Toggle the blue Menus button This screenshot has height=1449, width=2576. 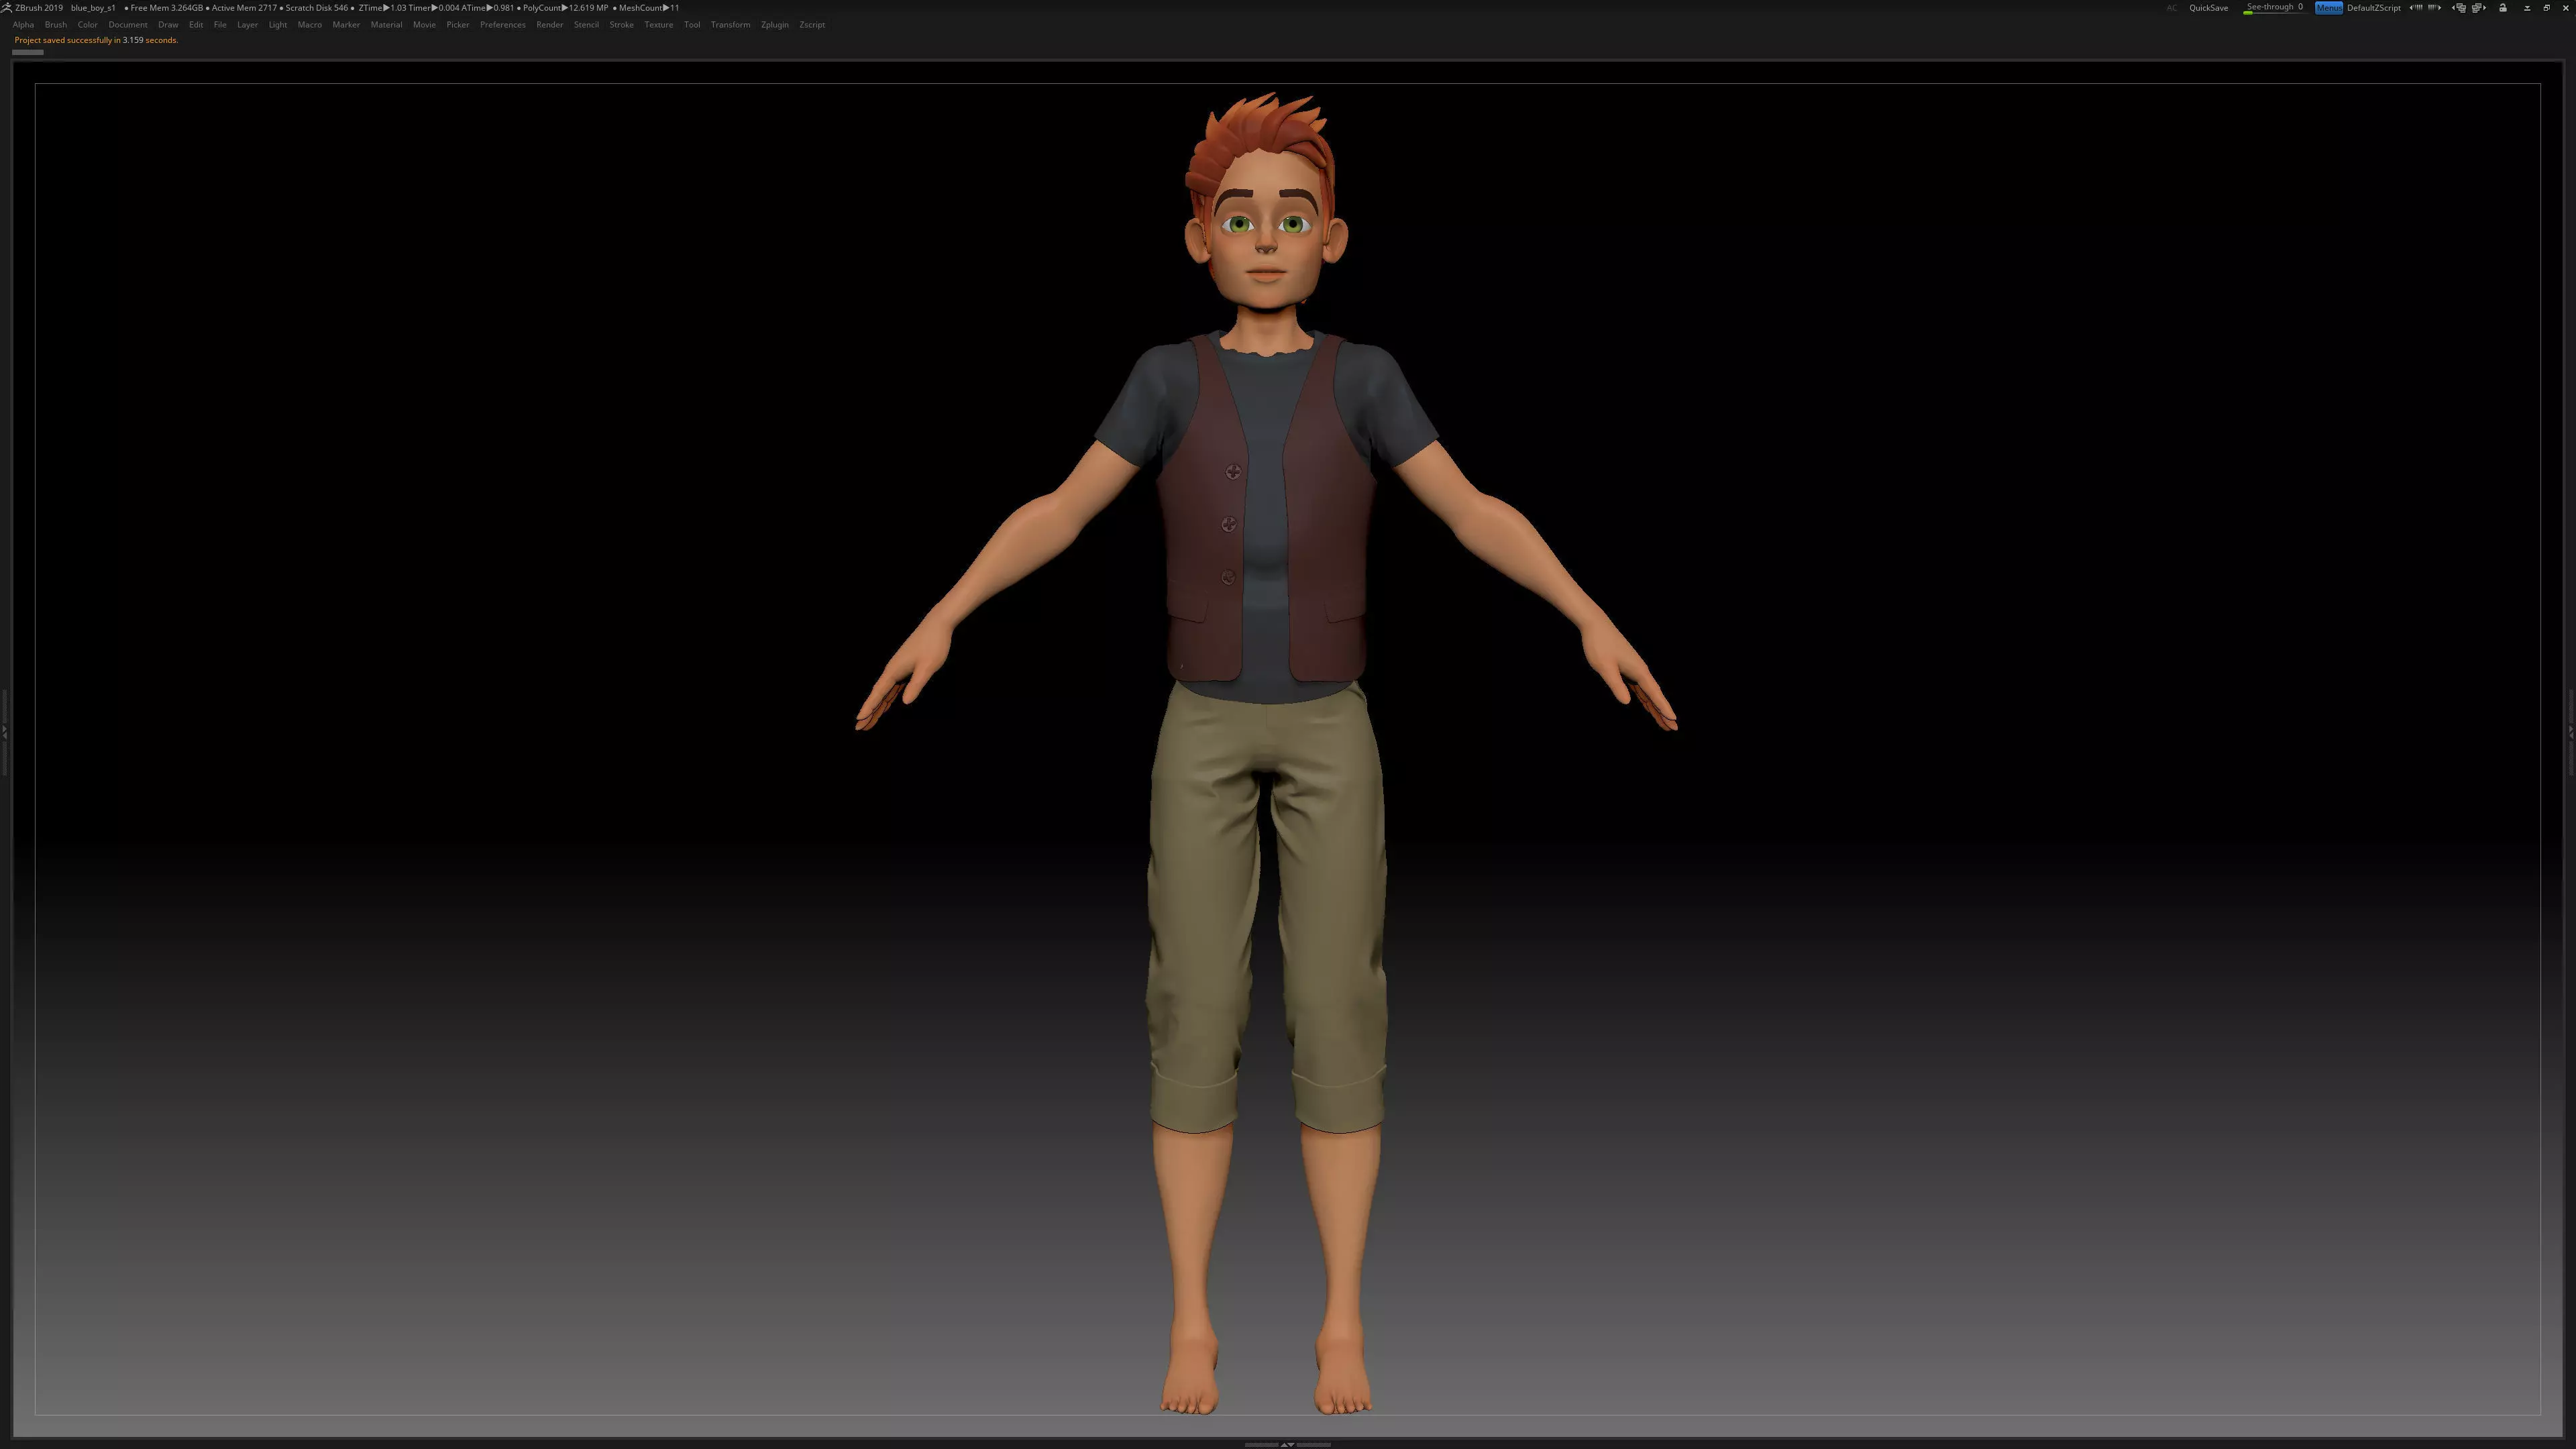(2328, 8)
